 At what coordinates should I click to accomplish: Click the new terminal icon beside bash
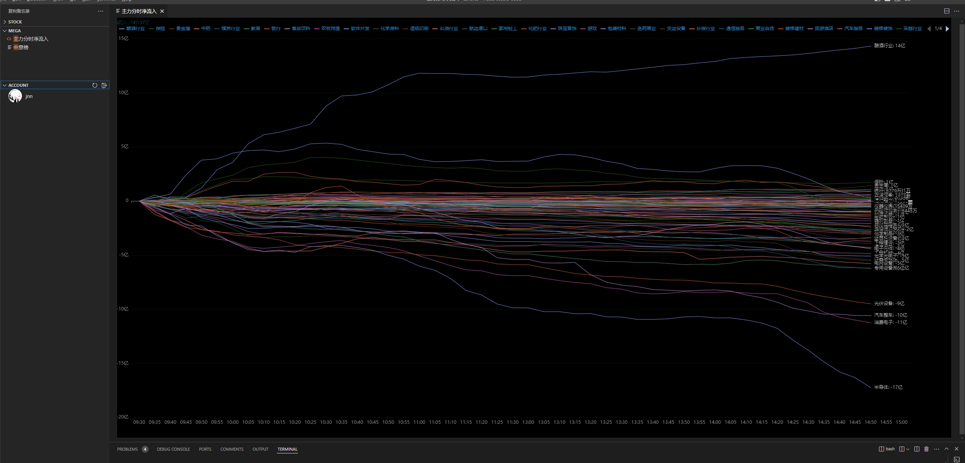902,449
